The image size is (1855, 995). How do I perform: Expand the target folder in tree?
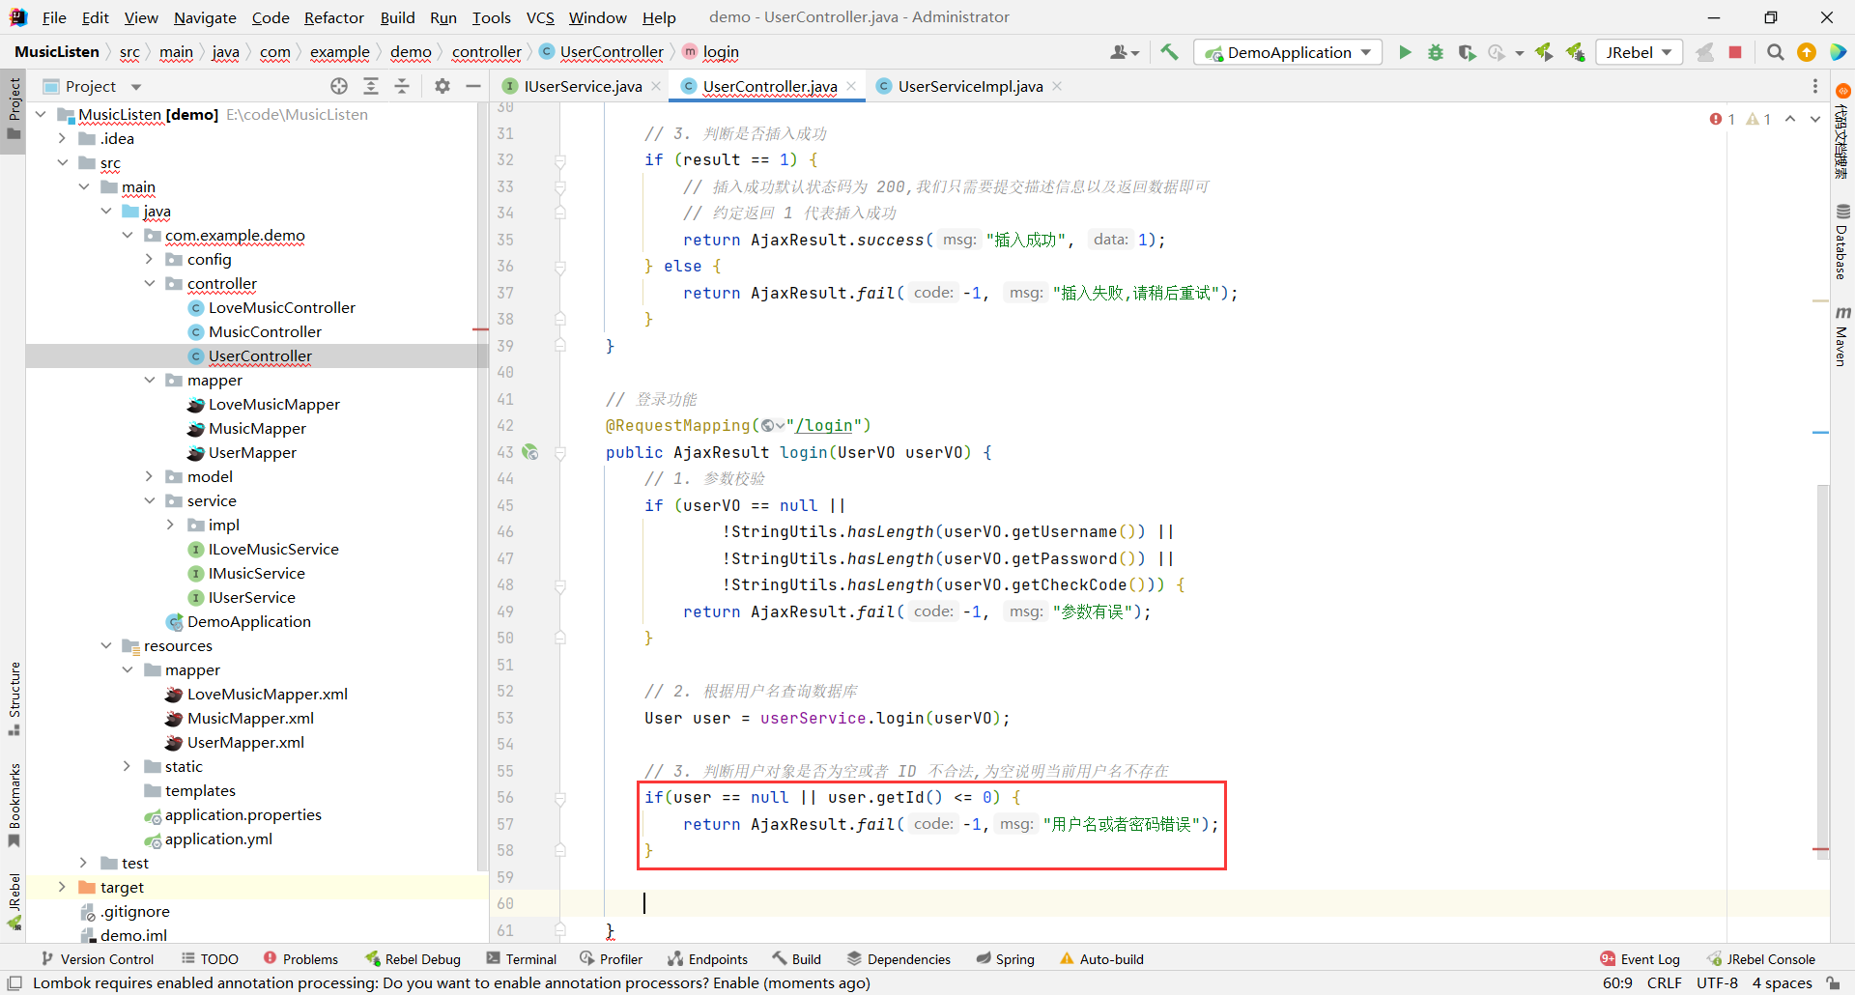pyautogui.click(x=62, y=887)
